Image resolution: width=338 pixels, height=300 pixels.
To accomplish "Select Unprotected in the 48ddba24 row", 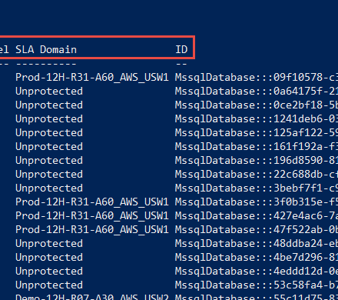I will coord(49,243).
